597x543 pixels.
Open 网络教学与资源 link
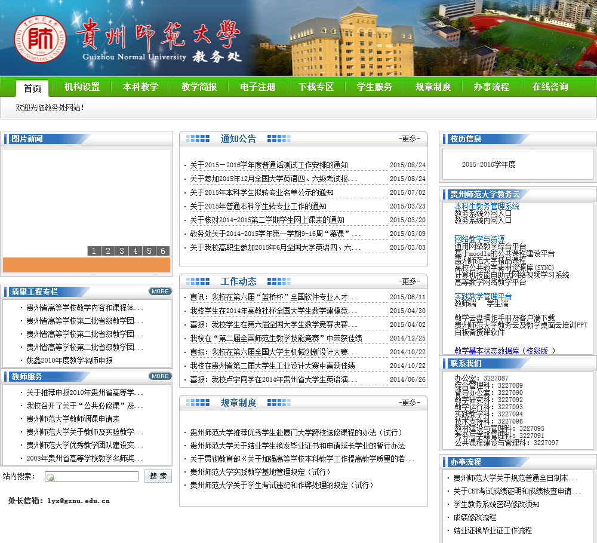coord(479,239)
